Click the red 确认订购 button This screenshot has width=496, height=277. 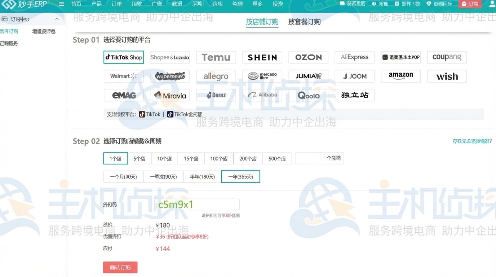point(120,267)
